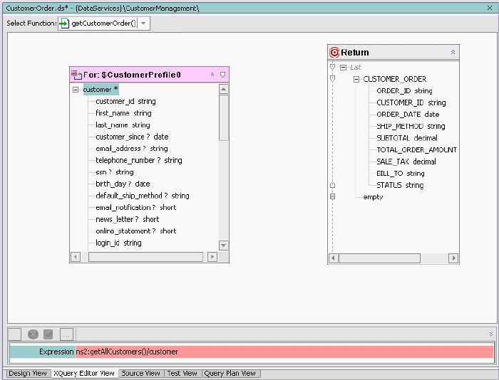Select the empty node in Return

pyautogui.click(x=374, y=197)
